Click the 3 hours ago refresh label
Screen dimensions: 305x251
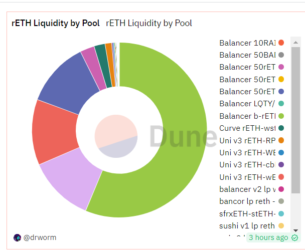[x=268, y=237]
